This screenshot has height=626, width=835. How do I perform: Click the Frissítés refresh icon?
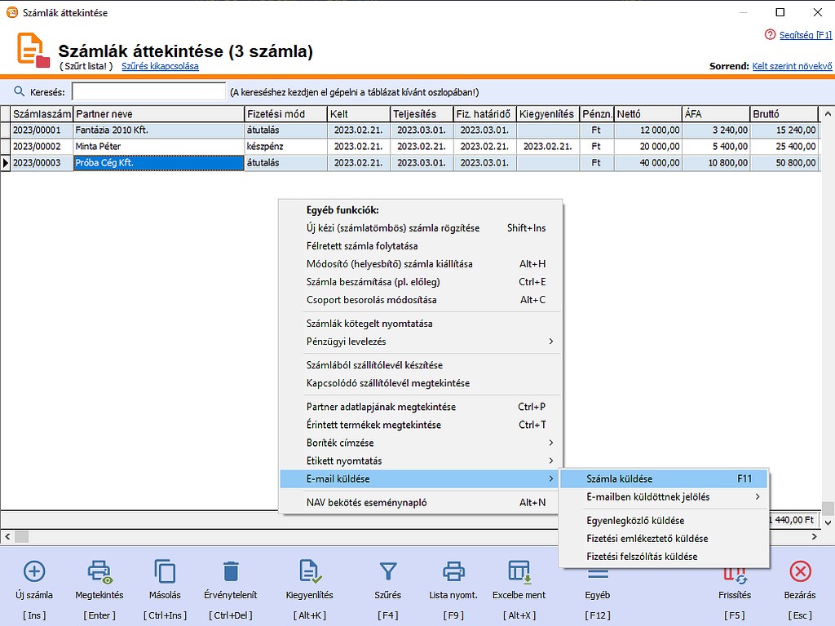(x=735, y=576)
